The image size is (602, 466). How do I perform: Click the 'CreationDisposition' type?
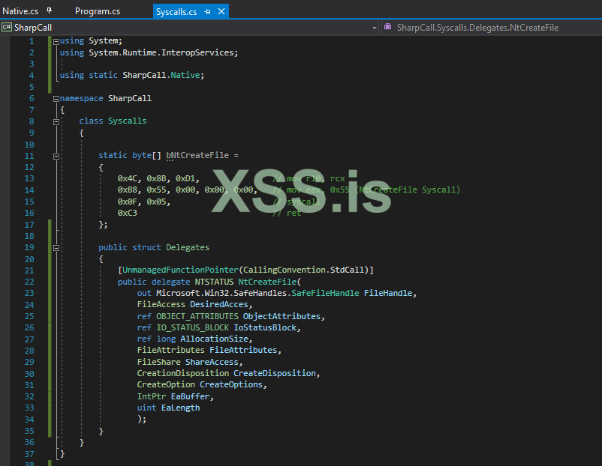pyautogui.click(x=182, y=373)
